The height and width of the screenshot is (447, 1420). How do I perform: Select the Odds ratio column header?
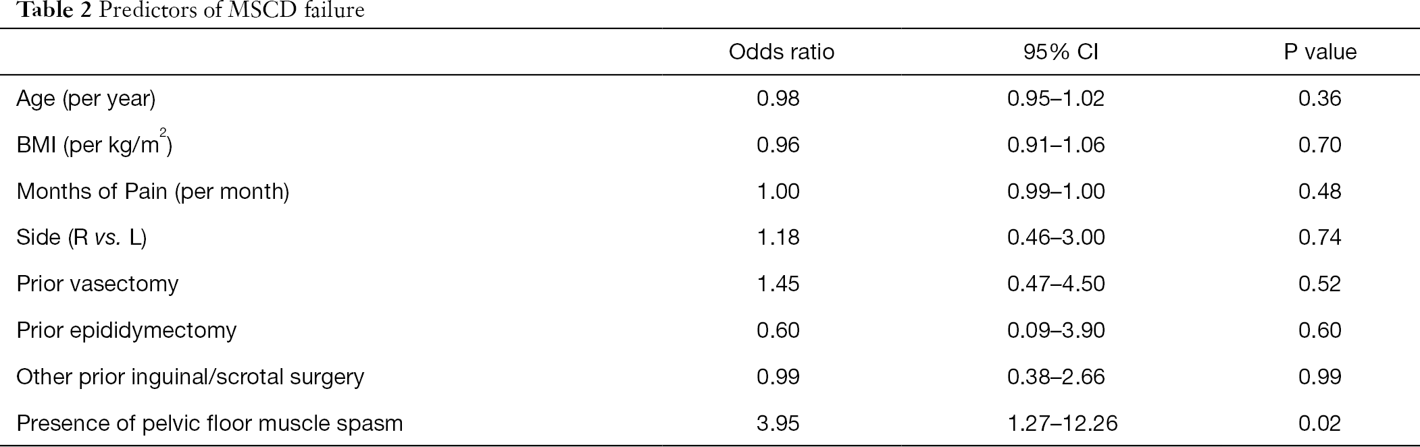[x=782, y=52]
